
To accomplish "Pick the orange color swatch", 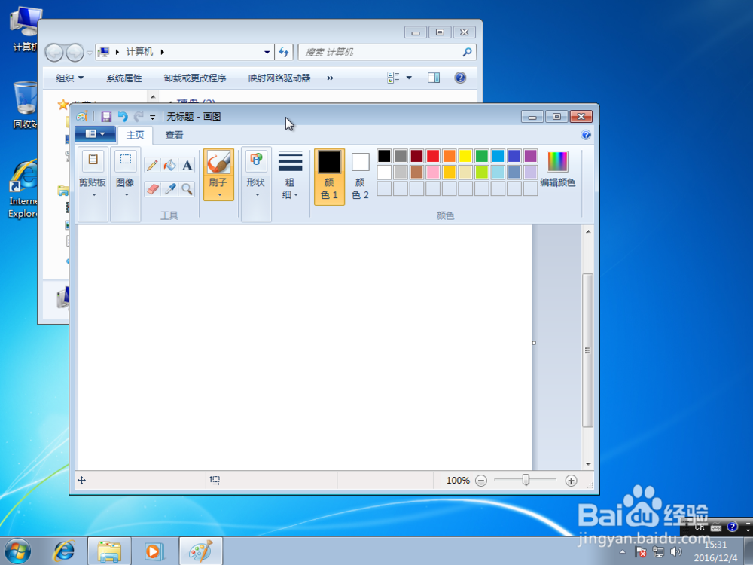I will [449, 156].
